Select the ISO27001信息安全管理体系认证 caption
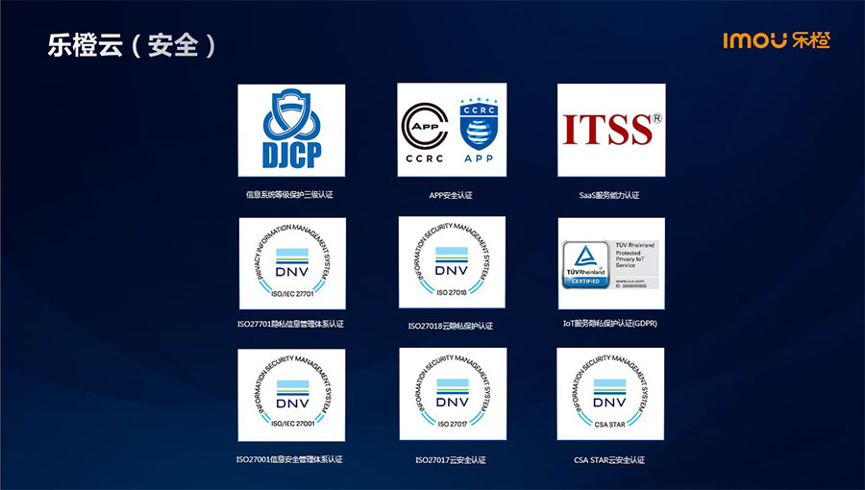Image resolution: width=865 pixels, height=490 pixels. point(289,459)
